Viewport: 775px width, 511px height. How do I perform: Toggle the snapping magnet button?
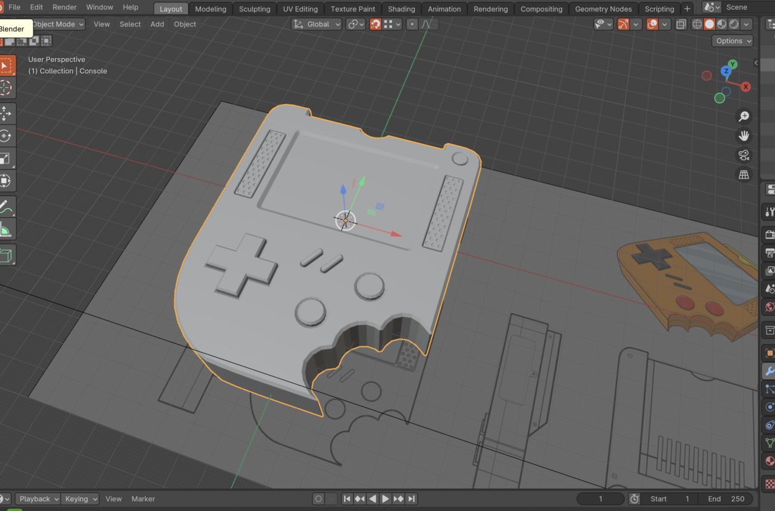click(x=375, y=24)
